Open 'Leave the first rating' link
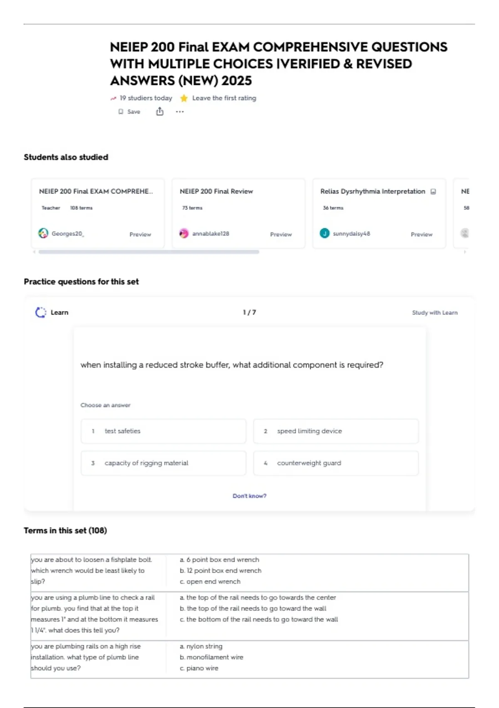This screenshot has height=708, width=499. pyautogui.click(x=224, y=98)
